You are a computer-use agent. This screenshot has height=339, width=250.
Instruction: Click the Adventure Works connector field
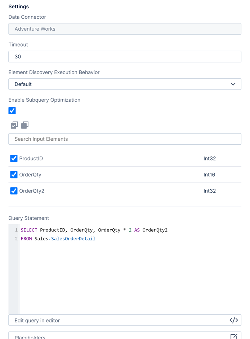125,29
